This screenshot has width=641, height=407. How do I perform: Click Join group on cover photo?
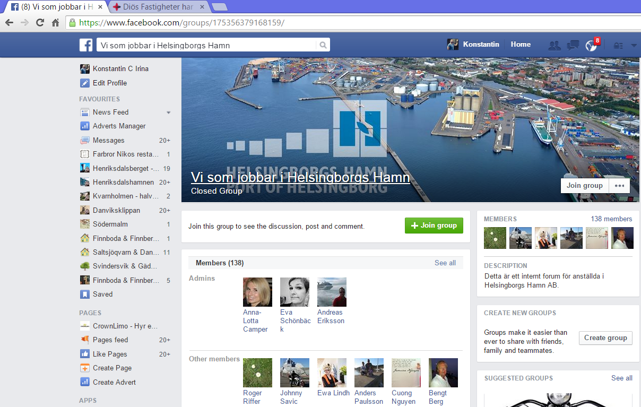click(585, 186)
